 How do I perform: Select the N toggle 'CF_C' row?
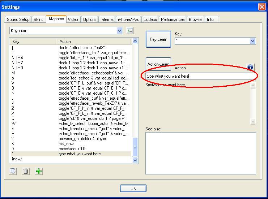71,93
